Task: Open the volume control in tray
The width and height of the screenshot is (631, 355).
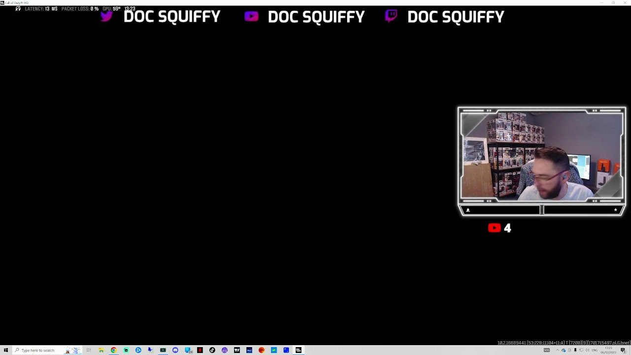Action: click(x=587, y=350)
